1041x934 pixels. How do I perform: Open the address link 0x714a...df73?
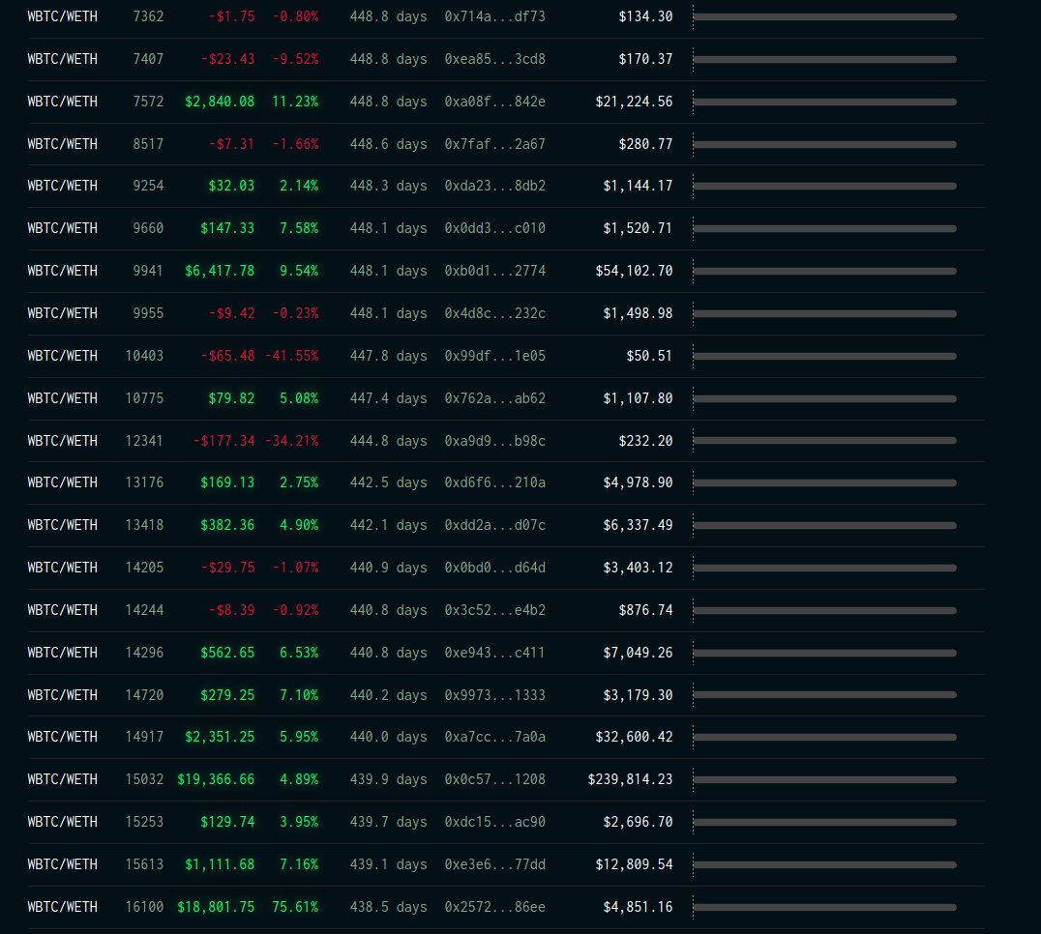494,16
